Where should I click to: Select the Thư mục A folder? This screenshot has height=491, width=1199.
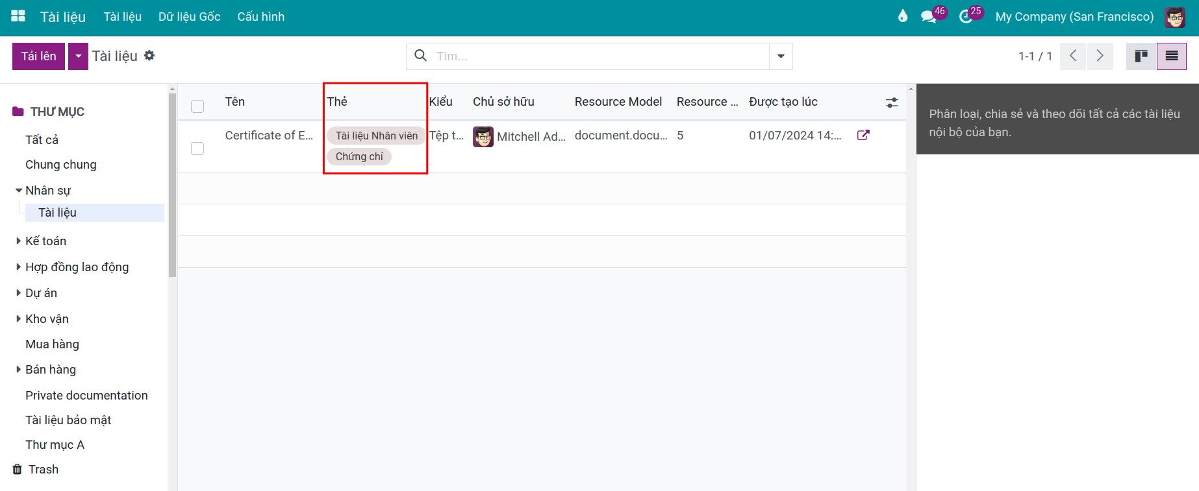55,445
